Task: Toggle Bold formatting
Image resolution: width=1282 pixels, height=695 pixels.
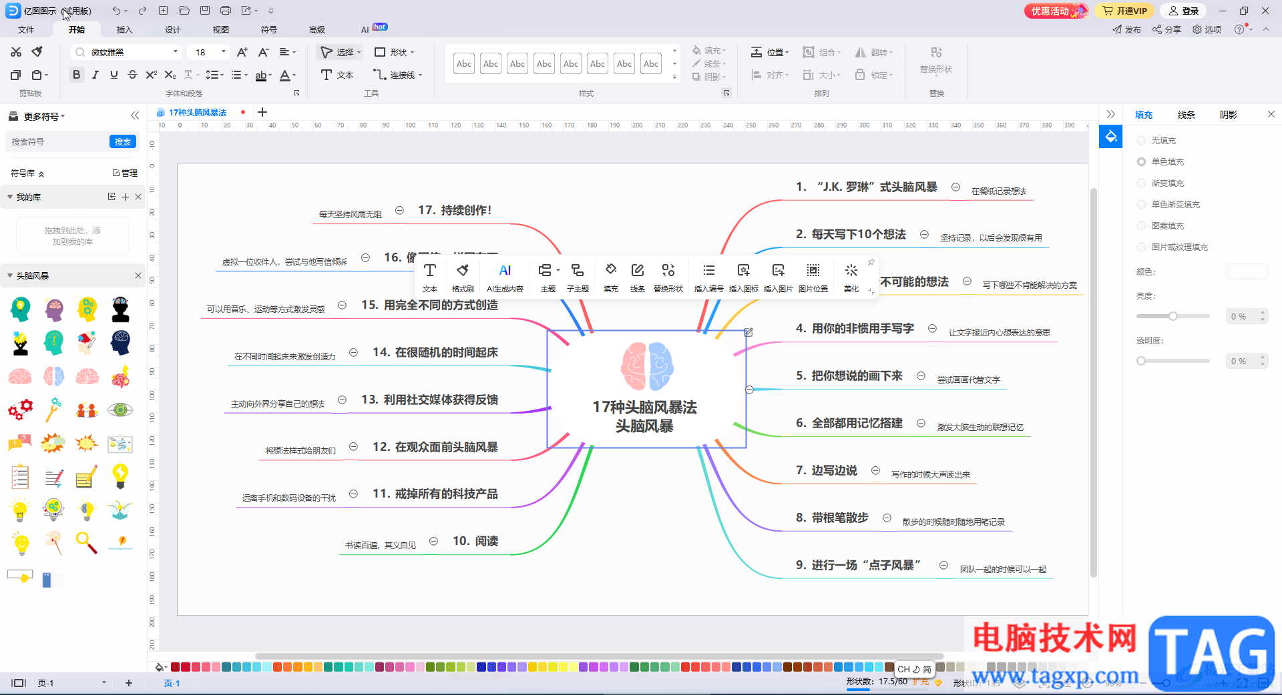Action: click(77, 75)
